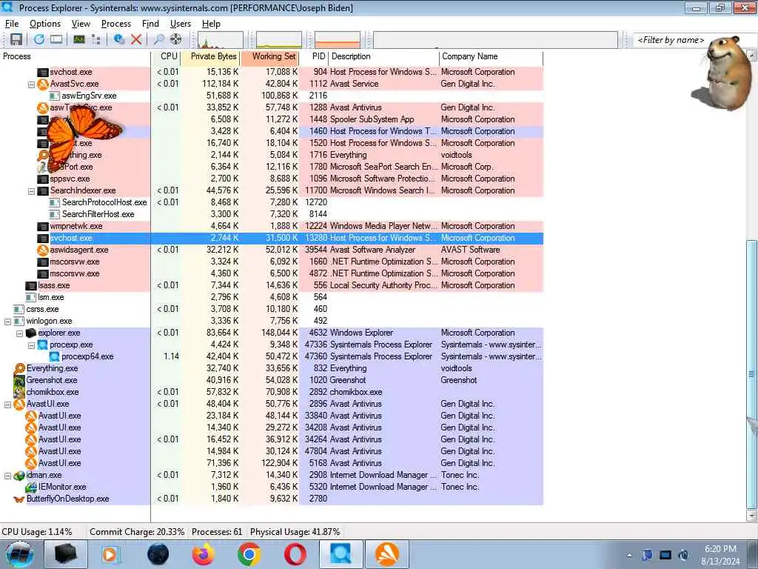
Task: Open Avast from the taskbar
Action: (387, 554)
